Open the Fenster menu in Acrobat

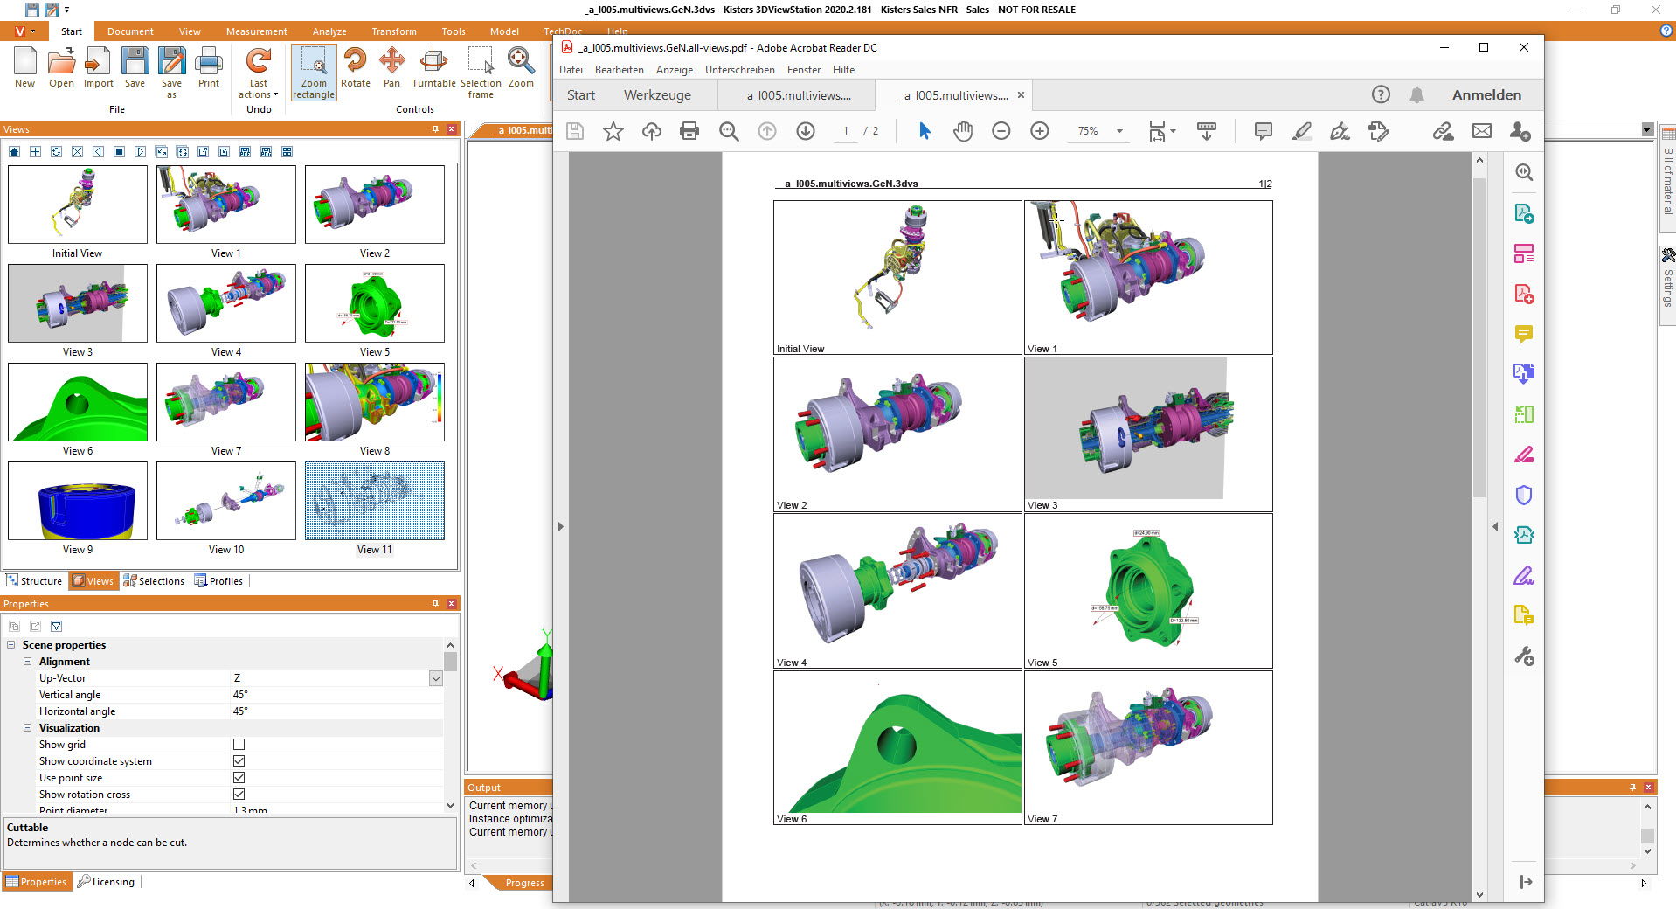(x=803, y=70)
